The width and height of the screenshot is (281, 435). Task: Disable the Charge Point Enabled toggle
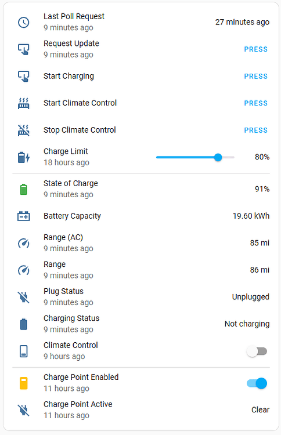[257, 383]
